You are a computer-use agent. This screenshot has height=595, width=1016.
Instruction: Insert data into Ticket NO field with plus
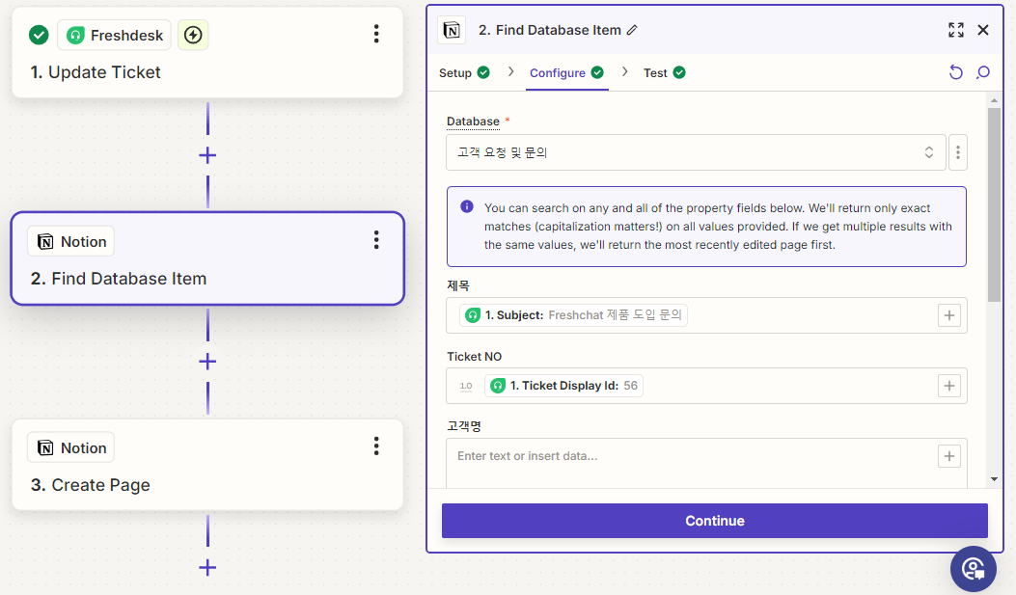(x=949, y=386)
